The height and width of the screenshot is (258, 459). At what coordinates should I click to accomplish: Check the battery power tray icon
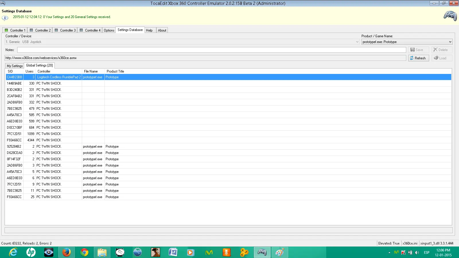[x=410, y=252]
